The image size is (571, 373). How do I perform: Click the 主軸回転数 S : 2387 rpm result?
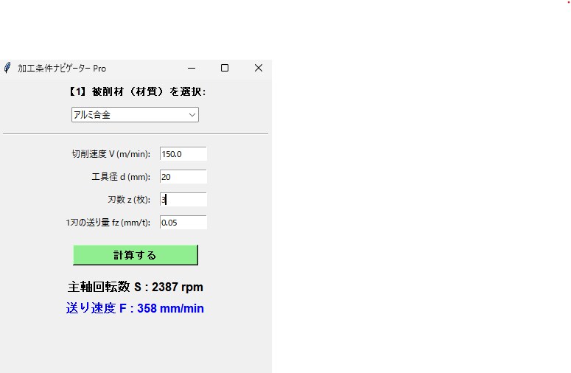pyautogui.click(x=135, y=287)
